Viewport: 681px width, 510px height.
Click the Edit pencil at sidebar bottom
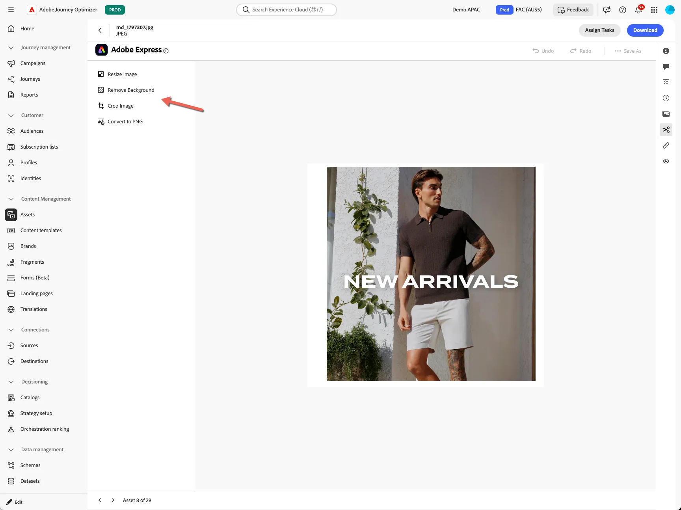tap(15, 502)
